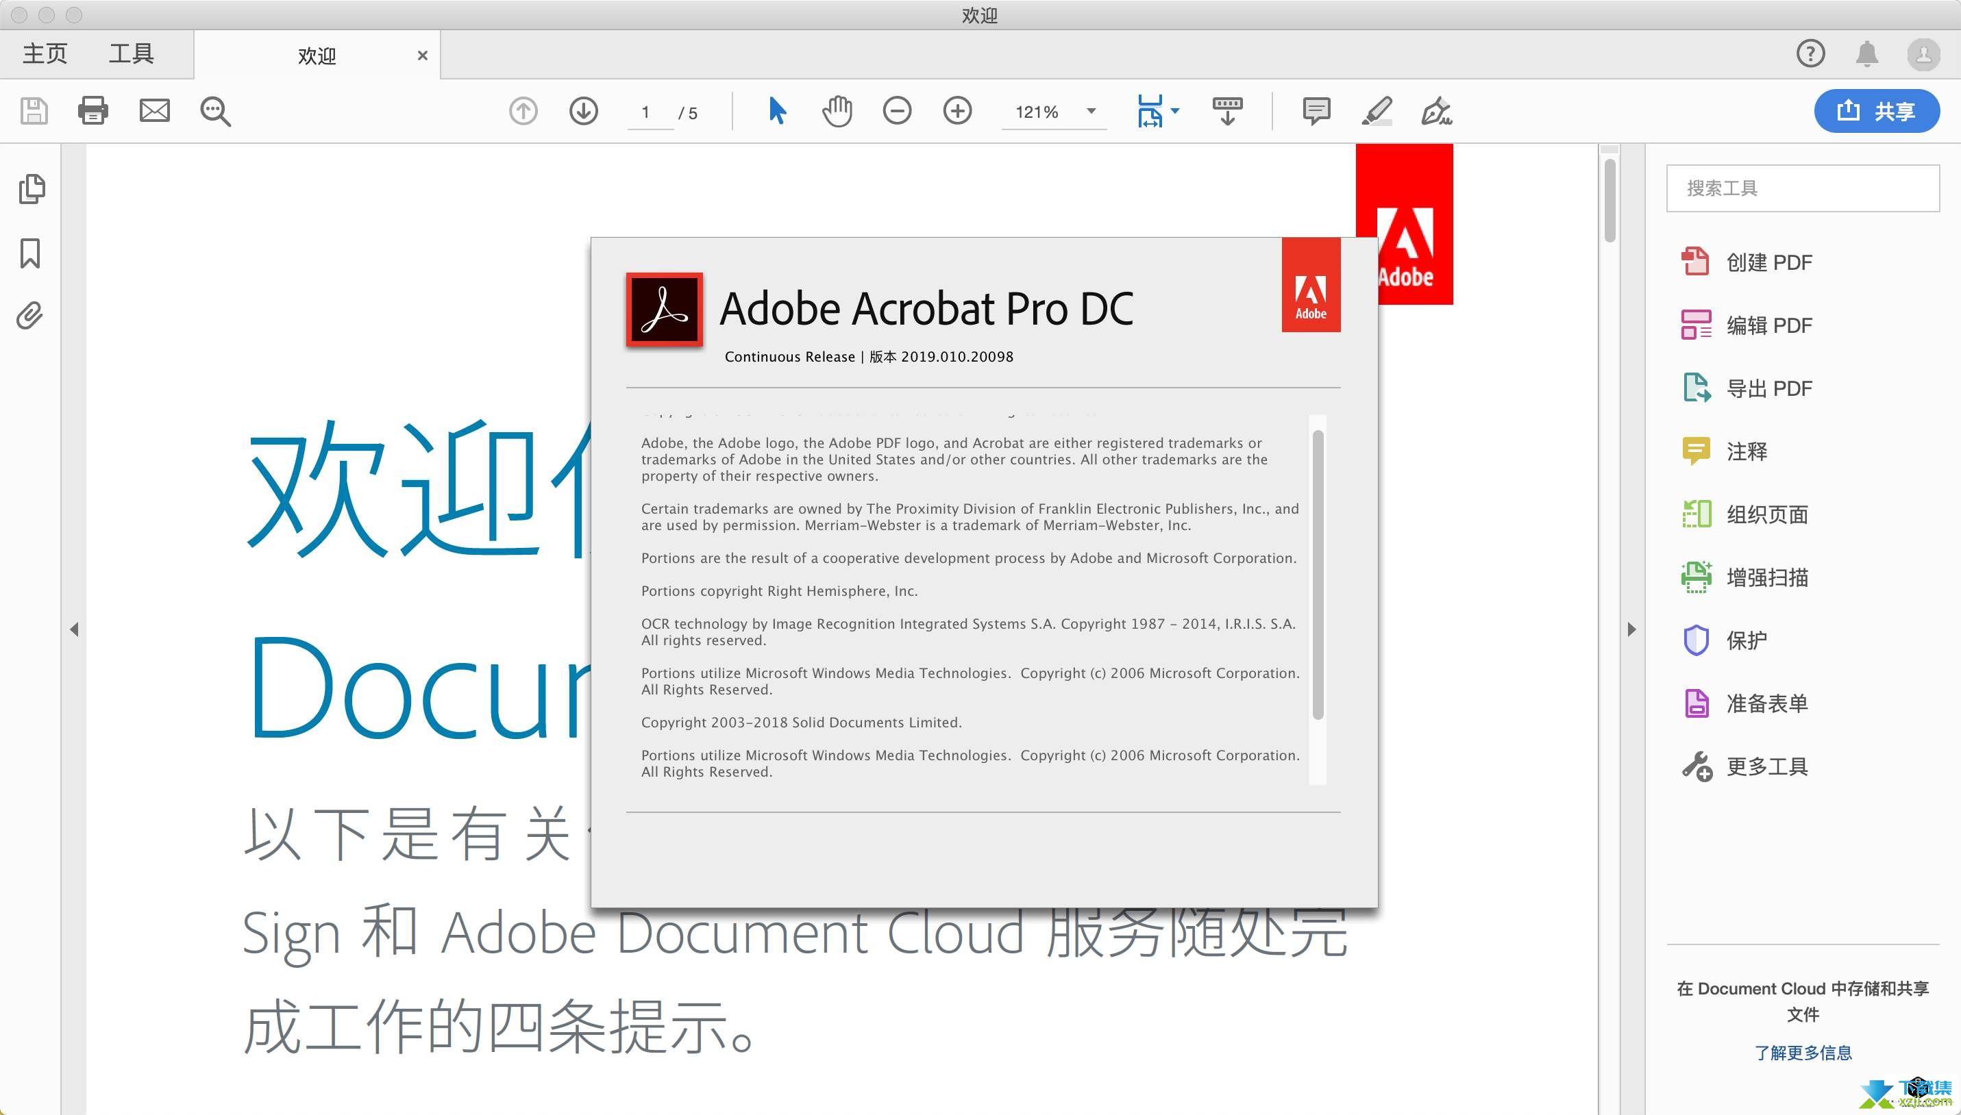The width and height of the screenshot is (1961, 1115).
Task: Click the page number input field
Action: tap(650, 112)
